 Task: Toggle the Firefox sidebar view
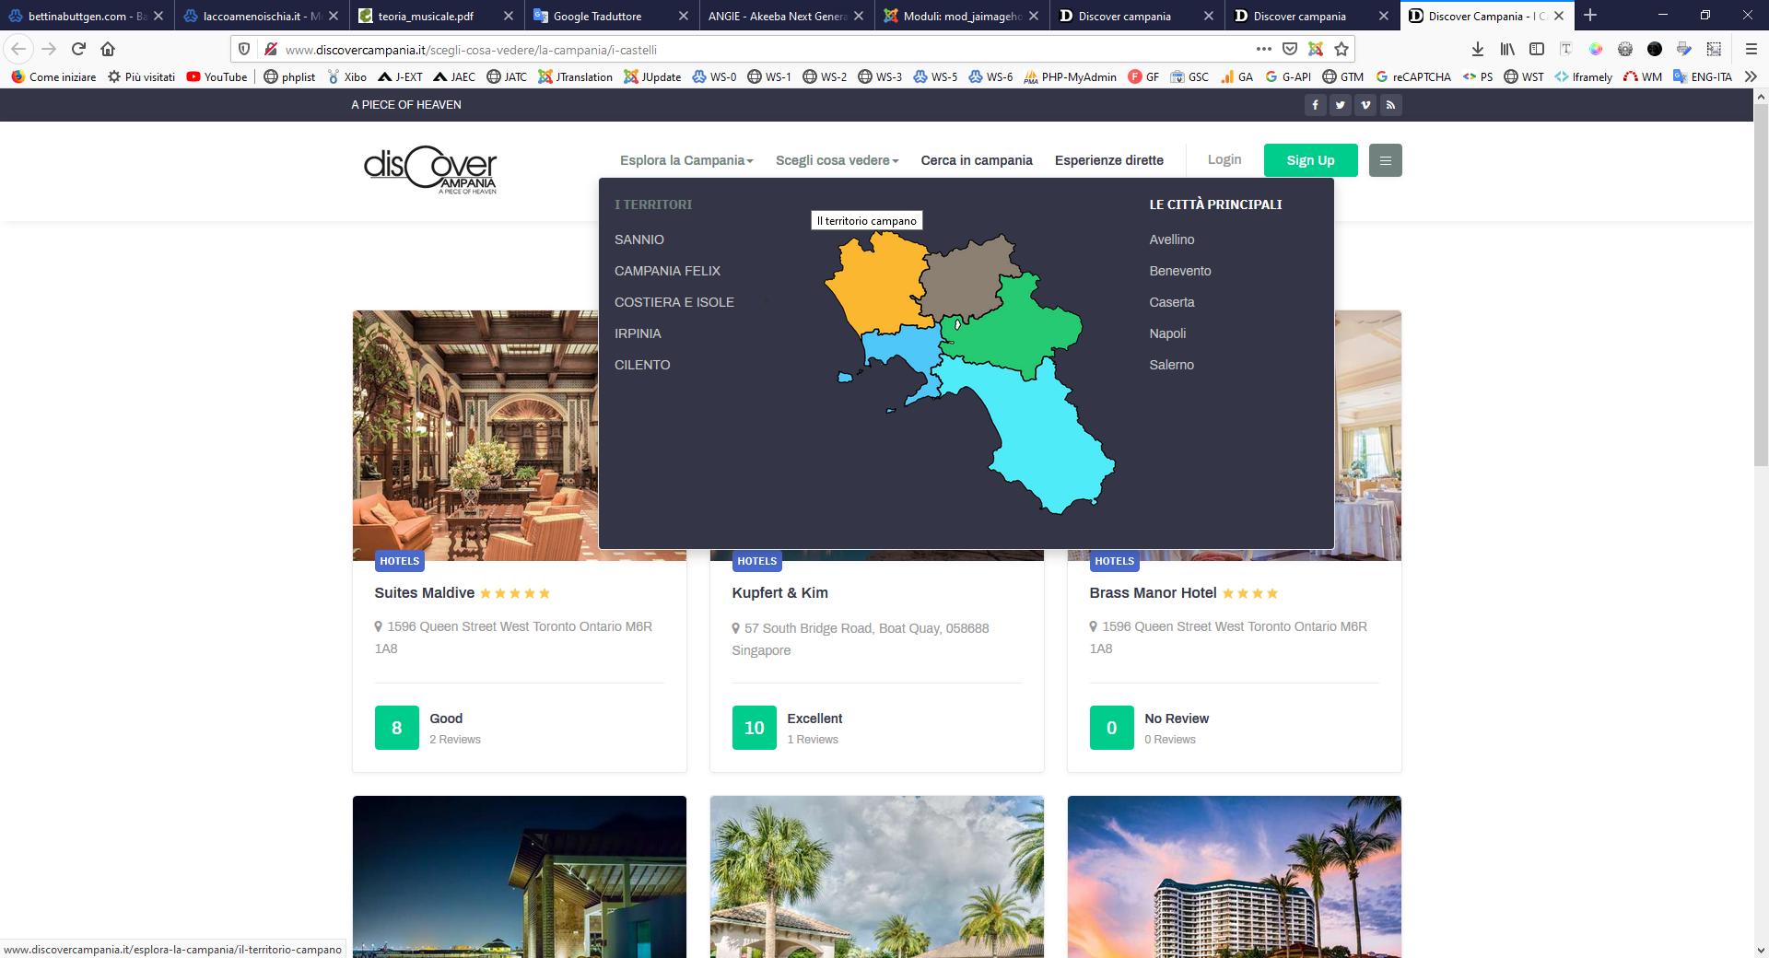(x=1537, y=49)
